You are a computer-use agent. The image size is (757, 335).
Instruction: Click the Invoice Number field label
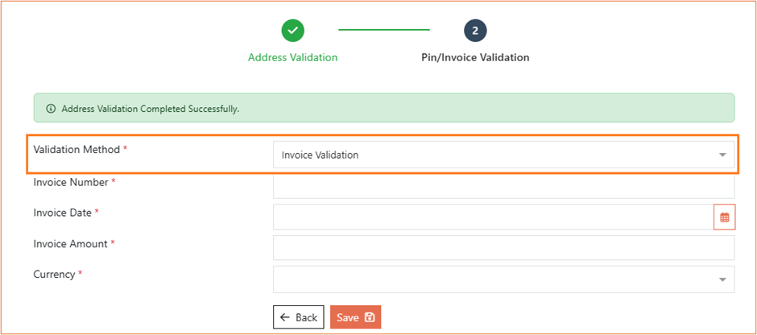pos(71,183)
